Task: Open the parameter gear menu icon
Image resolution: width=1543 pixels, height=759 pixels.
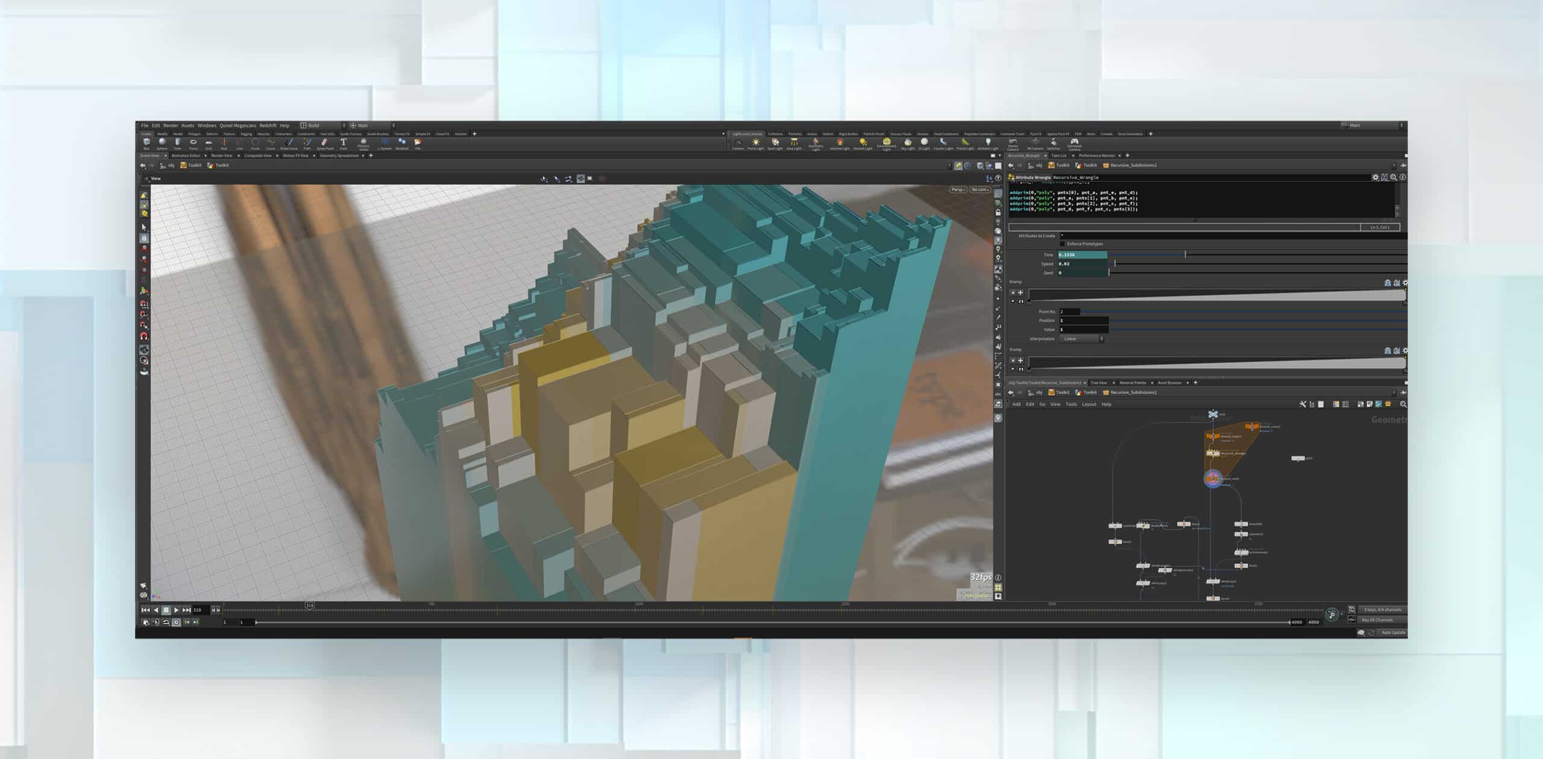Action: (x=1375, y=177)
